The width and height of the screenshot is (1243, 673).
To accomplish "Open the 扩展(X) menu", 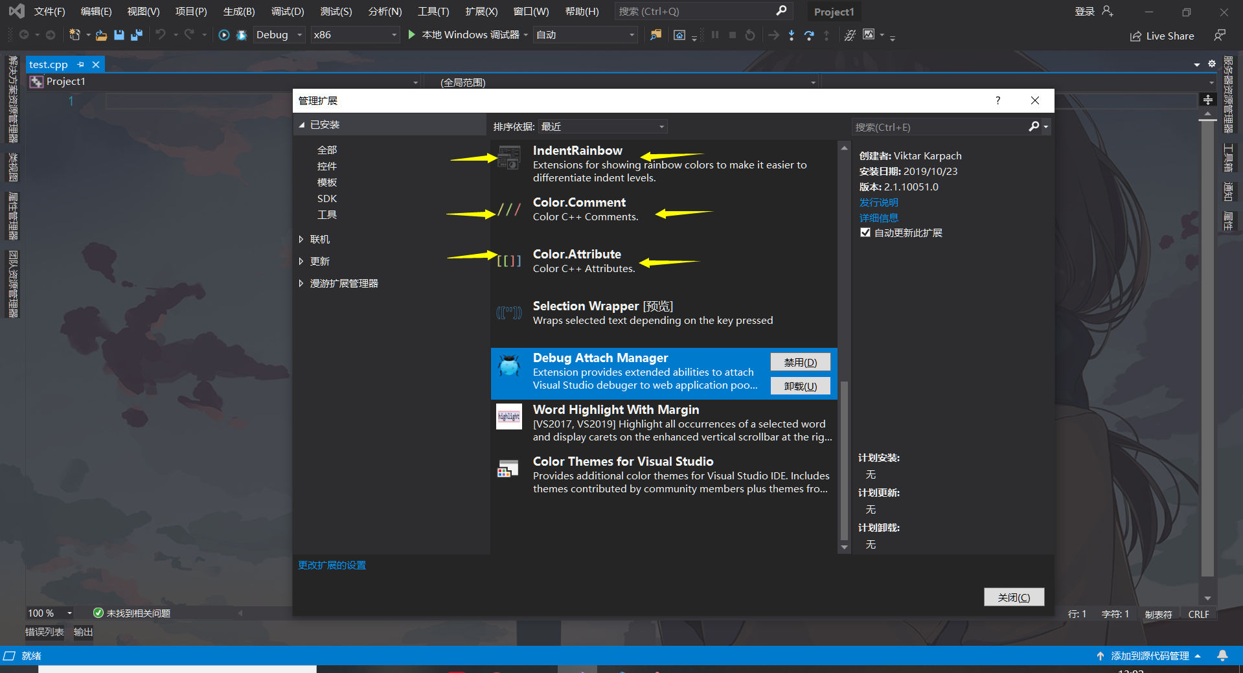I will 481,11.
